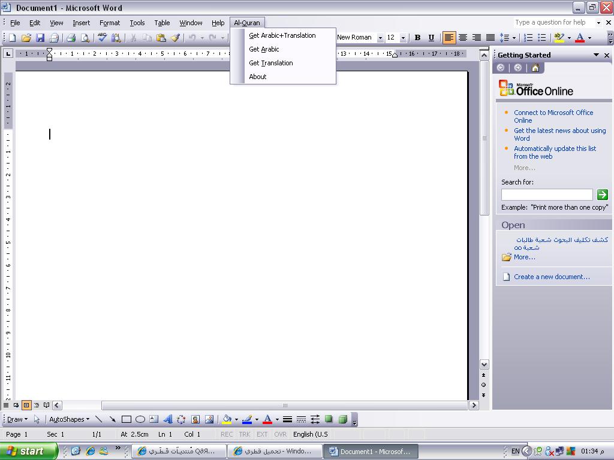
Task: Open the font size dropdown
Action: (403, 38)
